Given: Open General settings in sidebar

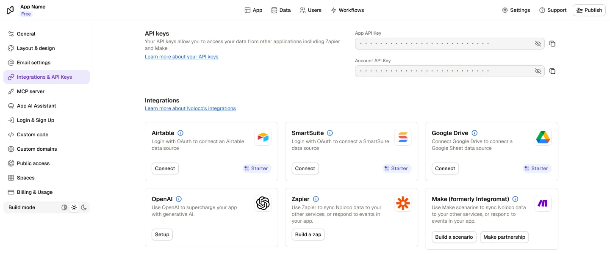Looking at the screenshot, I should point(47,34).
